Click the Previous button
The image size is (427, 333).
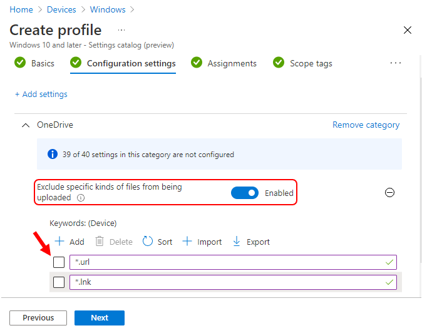point(38,318)
